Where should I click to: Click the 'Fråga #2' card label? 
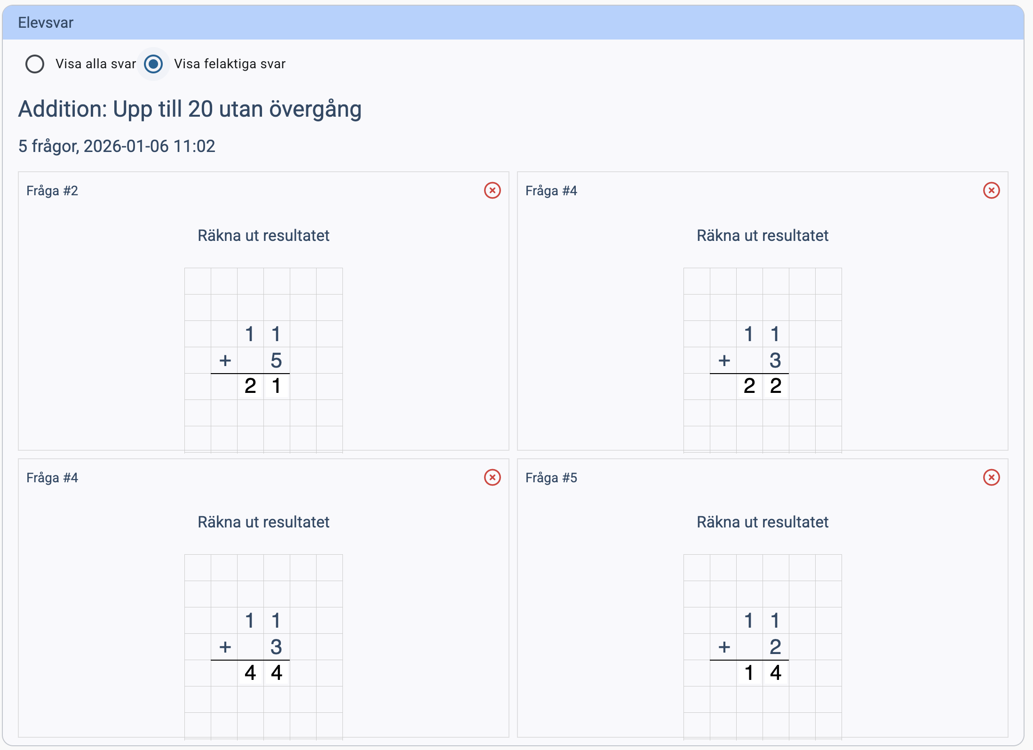(x=52, y=191)
